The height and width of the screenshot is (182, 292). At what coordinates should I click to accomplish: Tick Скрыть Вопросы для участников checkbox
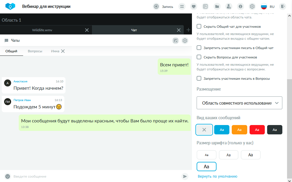[x=199, y=57]
